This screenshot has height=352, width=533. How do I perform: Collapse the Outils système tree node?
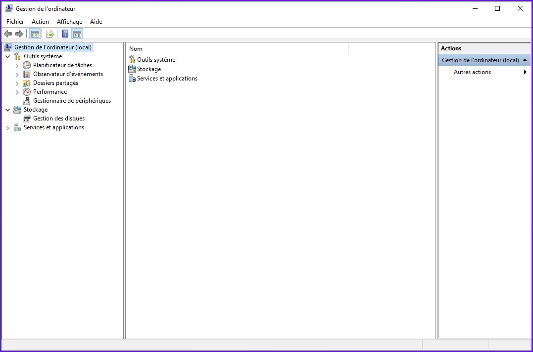pyautogui.click(x=7, y=56)
